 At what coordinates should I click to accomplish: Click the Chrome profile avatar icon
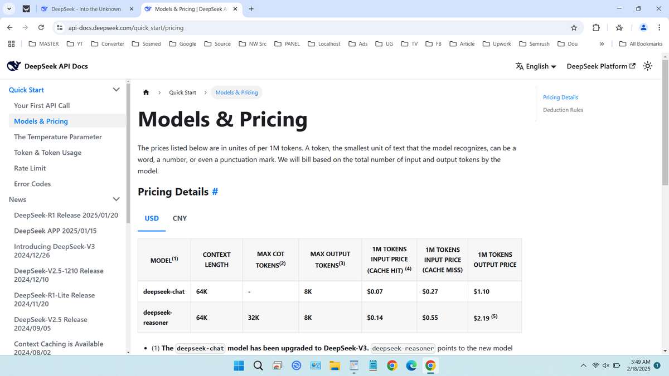click(643, 27)
